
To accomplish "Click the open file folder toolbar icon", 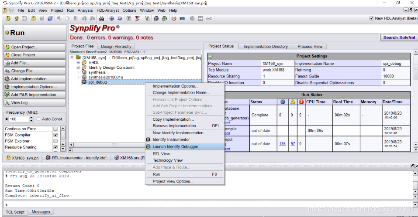I will point(33,18).
